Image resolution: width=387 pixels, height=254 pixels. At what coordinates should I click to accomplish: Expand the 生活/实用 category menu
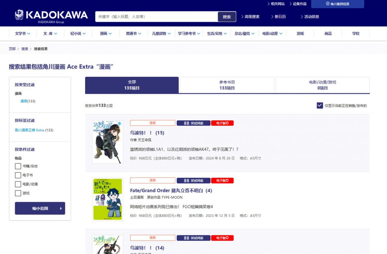[217, 34]
